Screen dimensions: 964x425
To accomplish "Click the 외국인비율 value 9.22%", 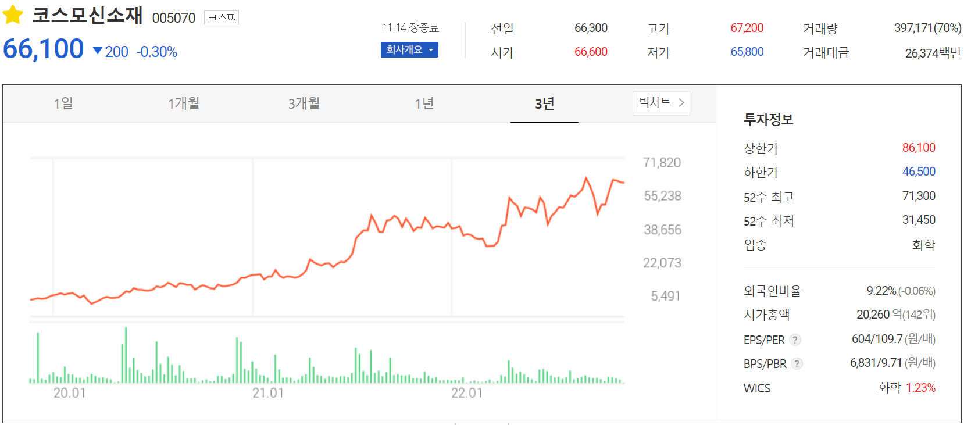I will [881, 291].
